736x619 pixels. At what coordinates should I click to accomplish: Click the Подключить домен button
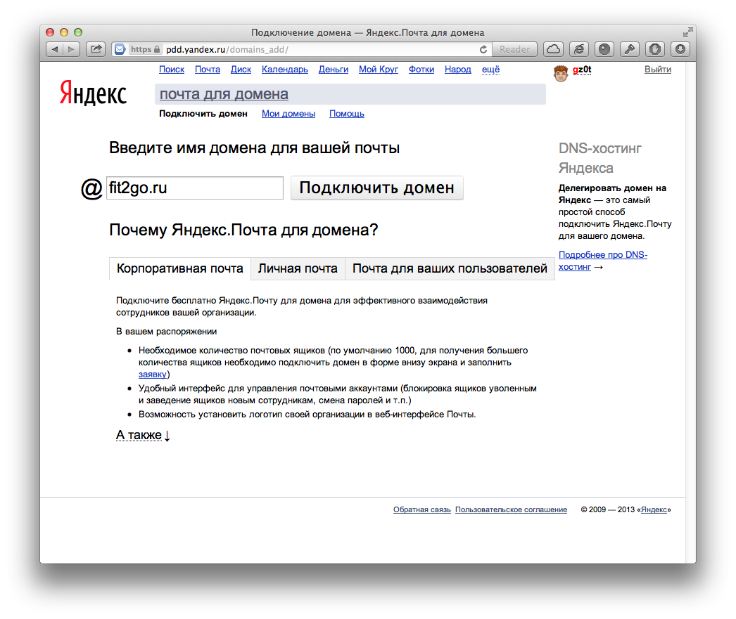377,188
